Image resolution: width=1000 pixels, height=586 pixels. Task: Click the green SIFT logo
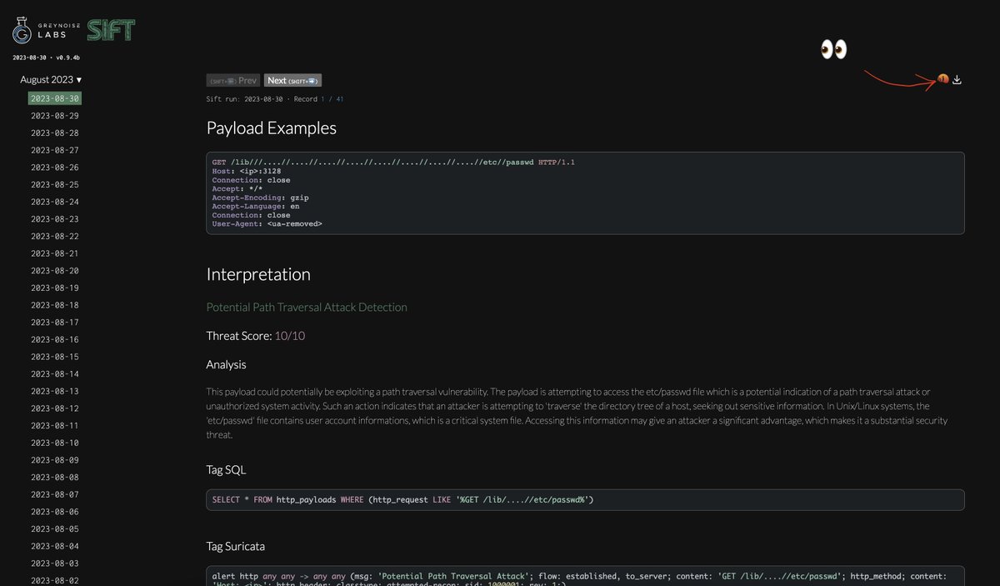pos(111,31)
